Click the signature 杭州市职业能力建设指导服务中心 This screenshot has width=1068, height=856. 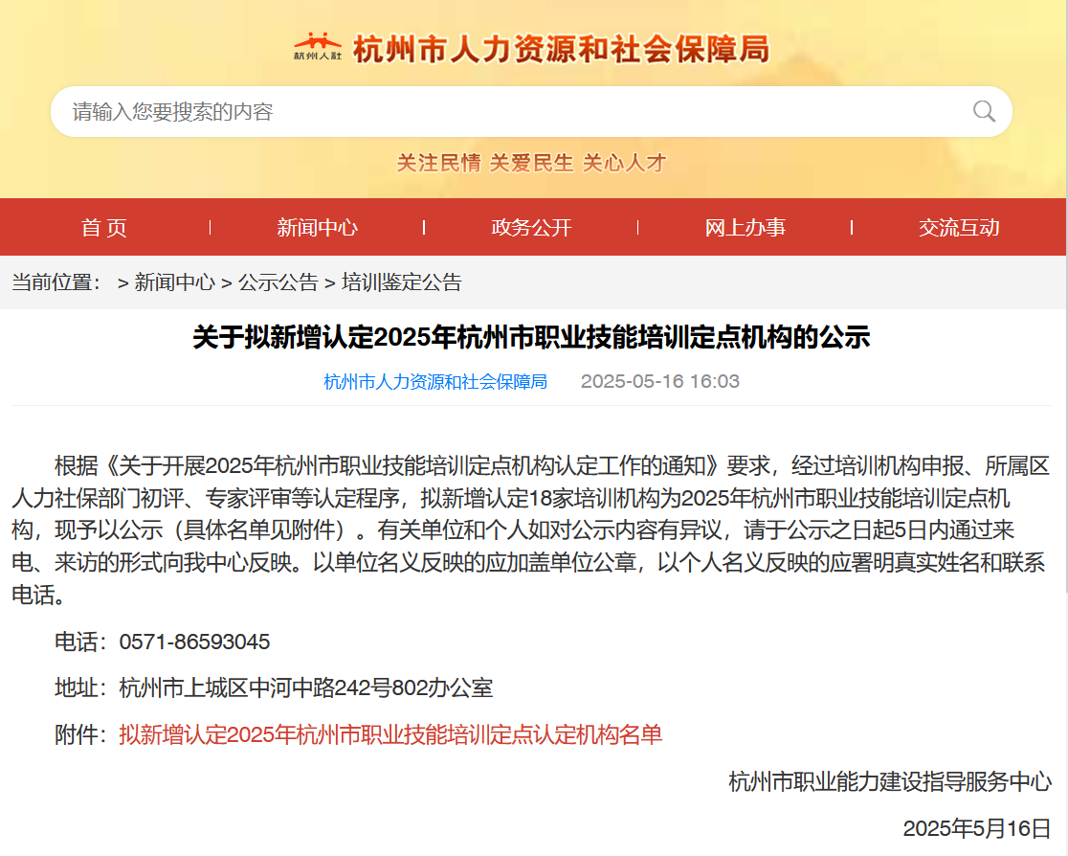[890, 782]
